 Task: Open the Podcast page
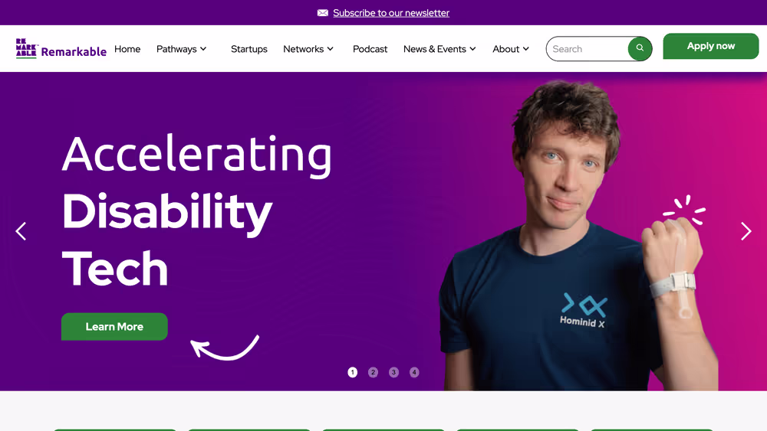[370, 49]
